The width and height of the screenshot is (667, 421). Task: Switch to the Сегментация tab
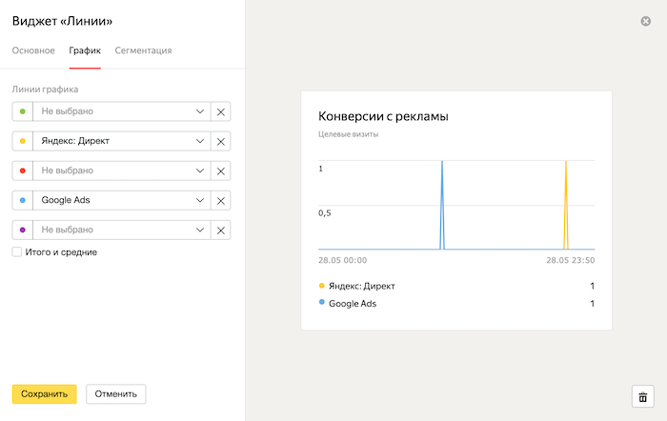pyautogui.click(x=143, y=50)
